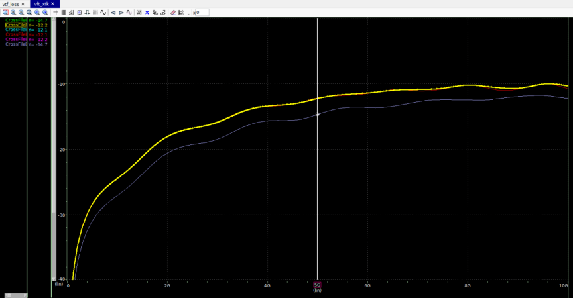Click the (lin) label under 5G marker
573x298 pixels.
tap(317, 290)
